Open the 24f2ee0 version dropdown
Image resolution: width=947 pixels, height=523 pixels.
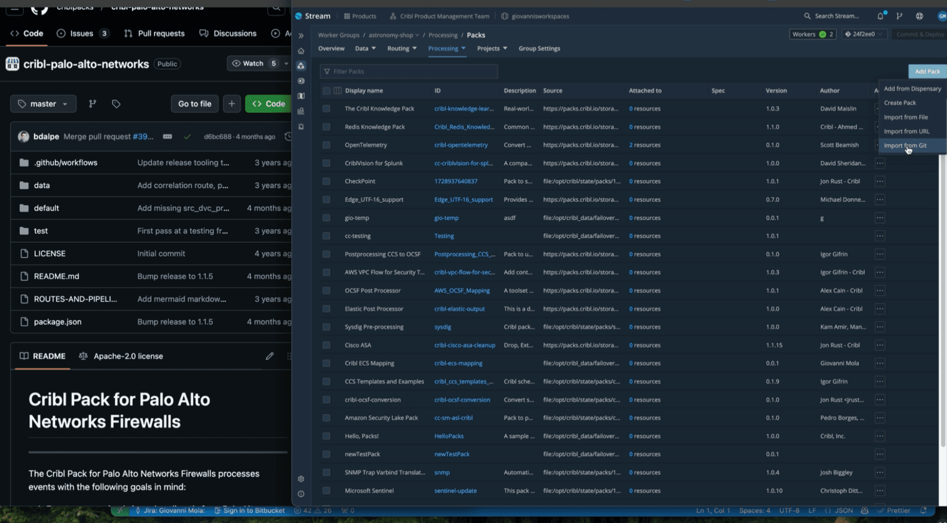coord(864,34)
